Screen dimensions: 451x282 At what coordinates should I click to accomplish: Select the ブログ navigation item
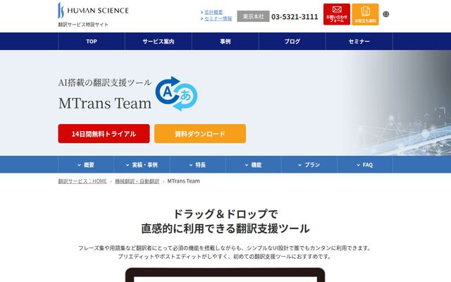[292, 42]
